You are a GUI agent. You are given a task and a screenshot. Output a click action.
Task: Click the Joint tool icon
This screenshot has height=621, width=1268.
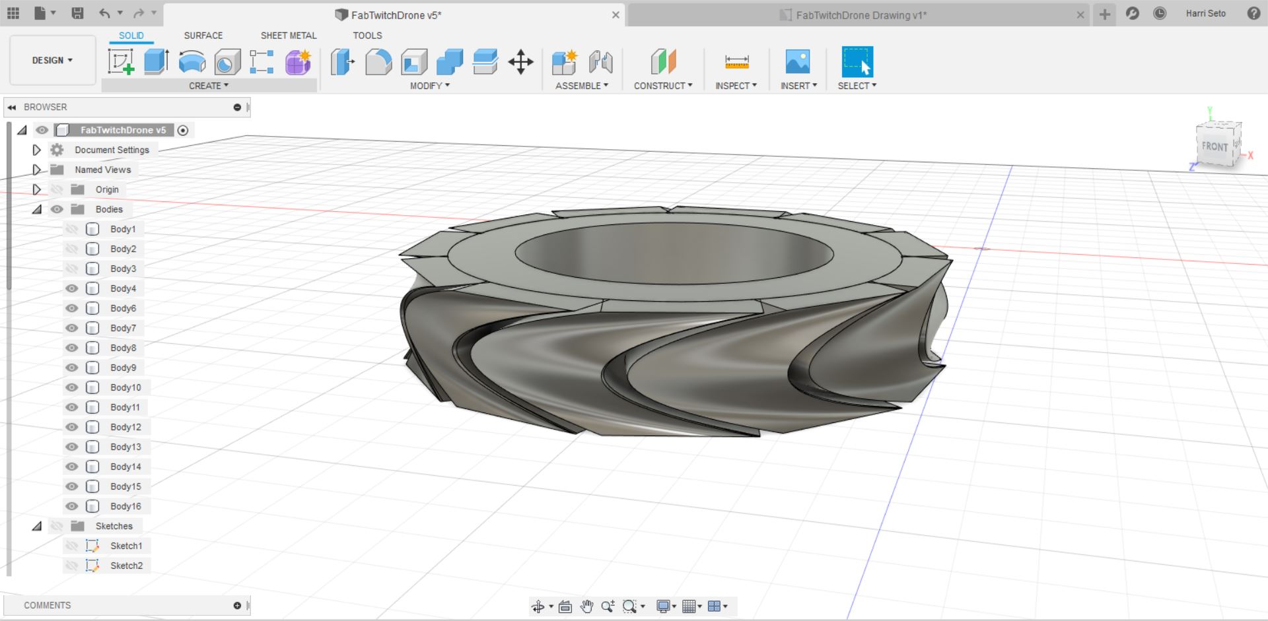[x=600, y=62]
